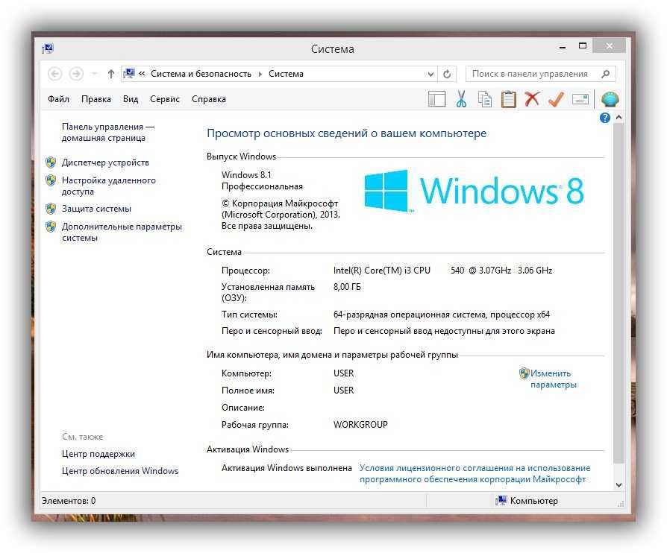Open the Вид menu
Viewport: 667px width, 553px height.
pos(131,99)
